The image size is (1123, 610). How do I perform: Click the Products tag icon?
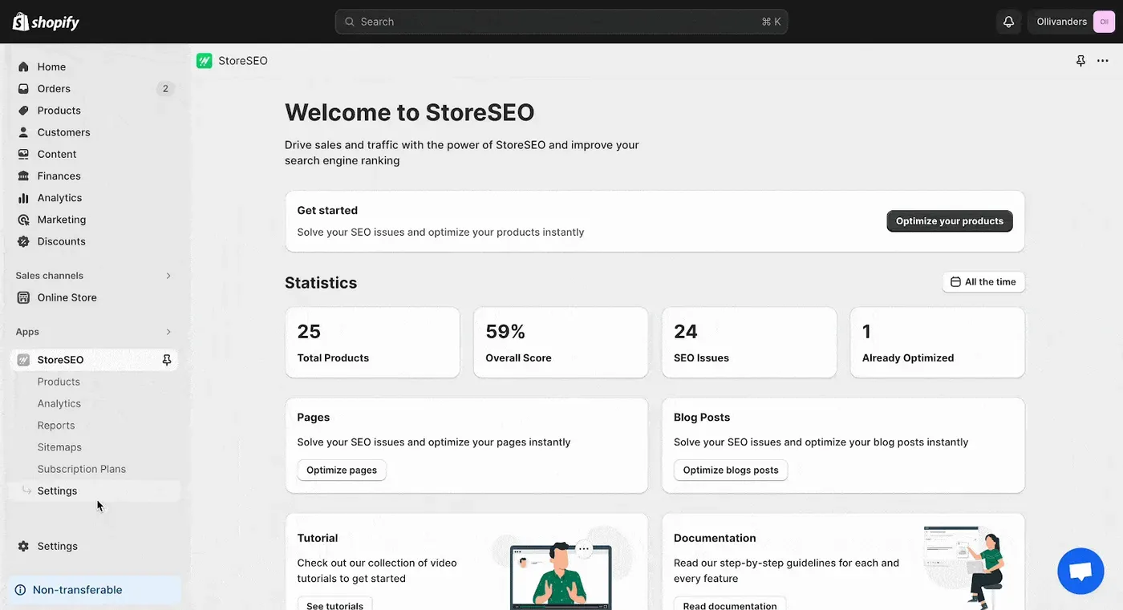23,111
